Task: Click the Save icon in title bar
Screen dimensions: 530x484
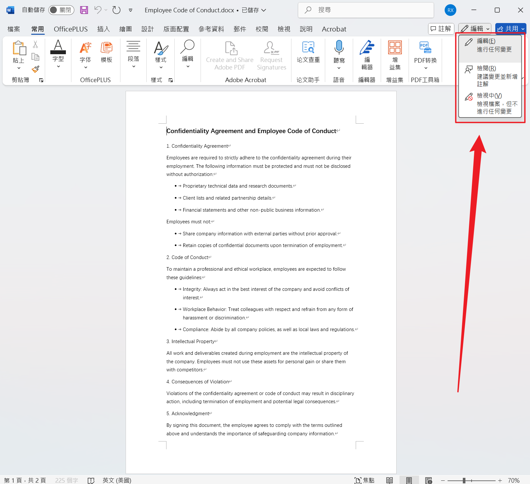Action: click(x=84, y=10)
